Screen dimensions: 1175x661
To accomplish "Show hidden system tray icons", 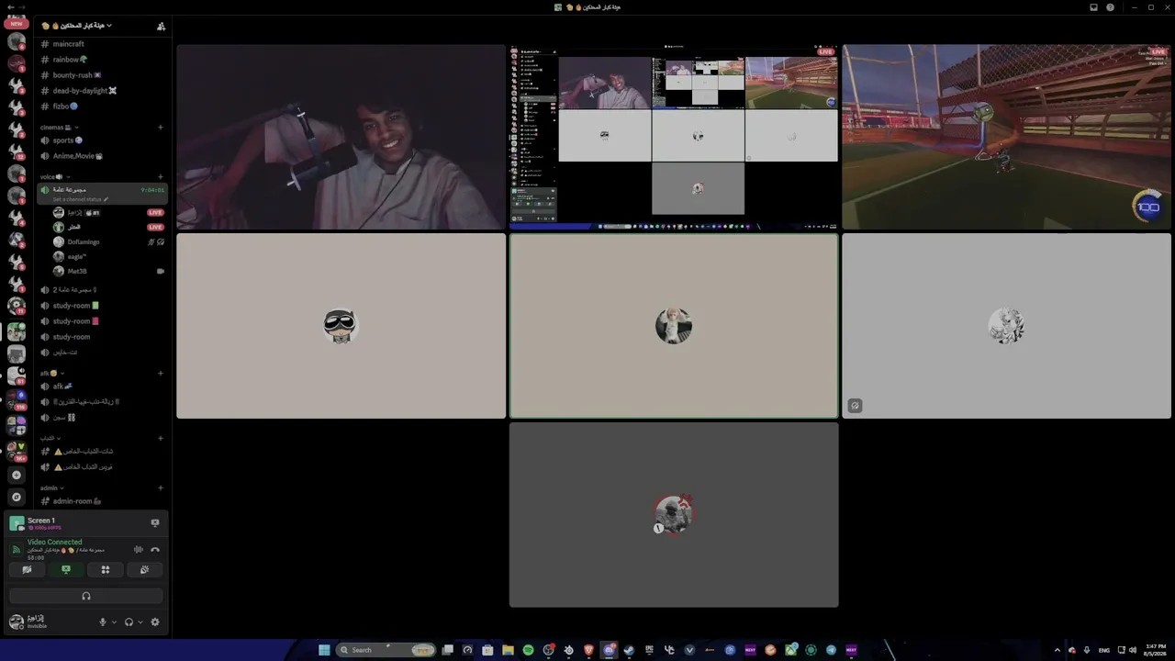I will (1057, 650).
